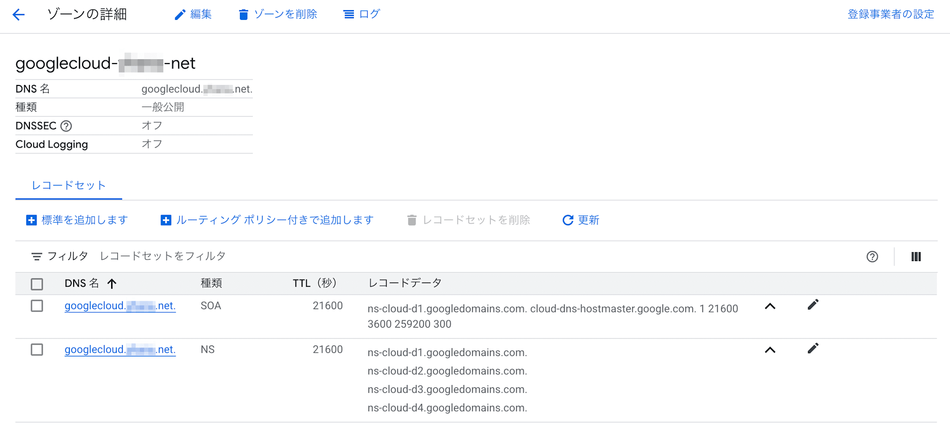Screen dimensions: 950x441
Task: Open table help question mark icon
Action: (872, 257)
